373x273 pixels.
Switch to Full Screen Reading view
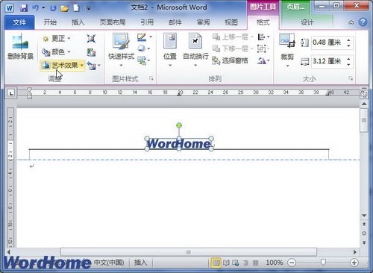226,263
